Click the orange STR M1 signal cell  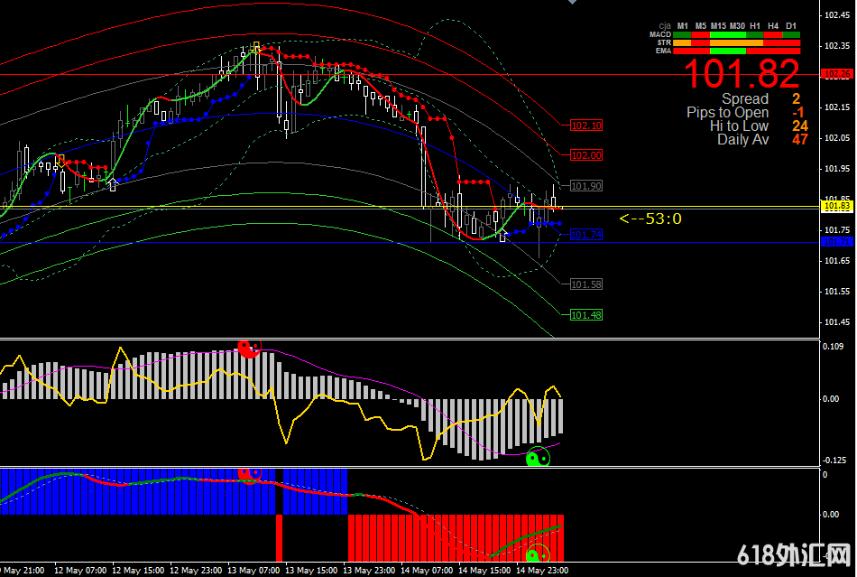point(683,42)
